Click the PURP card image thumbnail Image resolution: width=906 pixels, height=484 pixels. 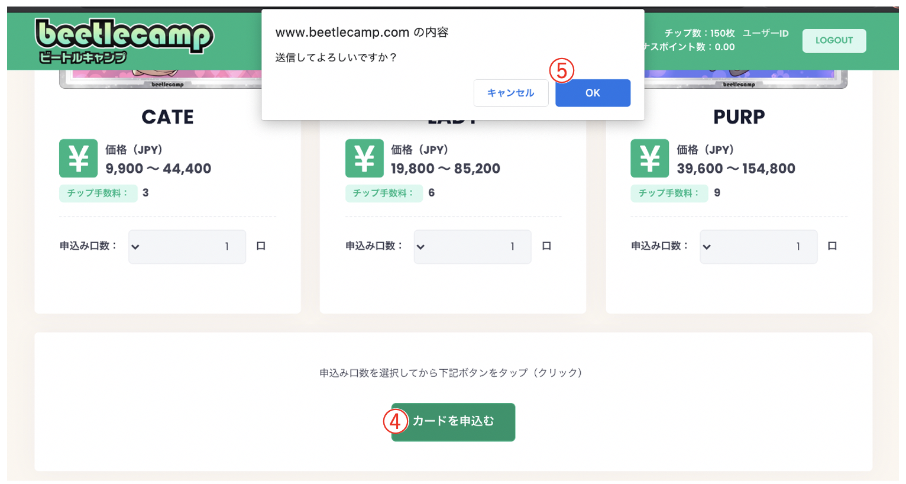[x=746, y=79]
